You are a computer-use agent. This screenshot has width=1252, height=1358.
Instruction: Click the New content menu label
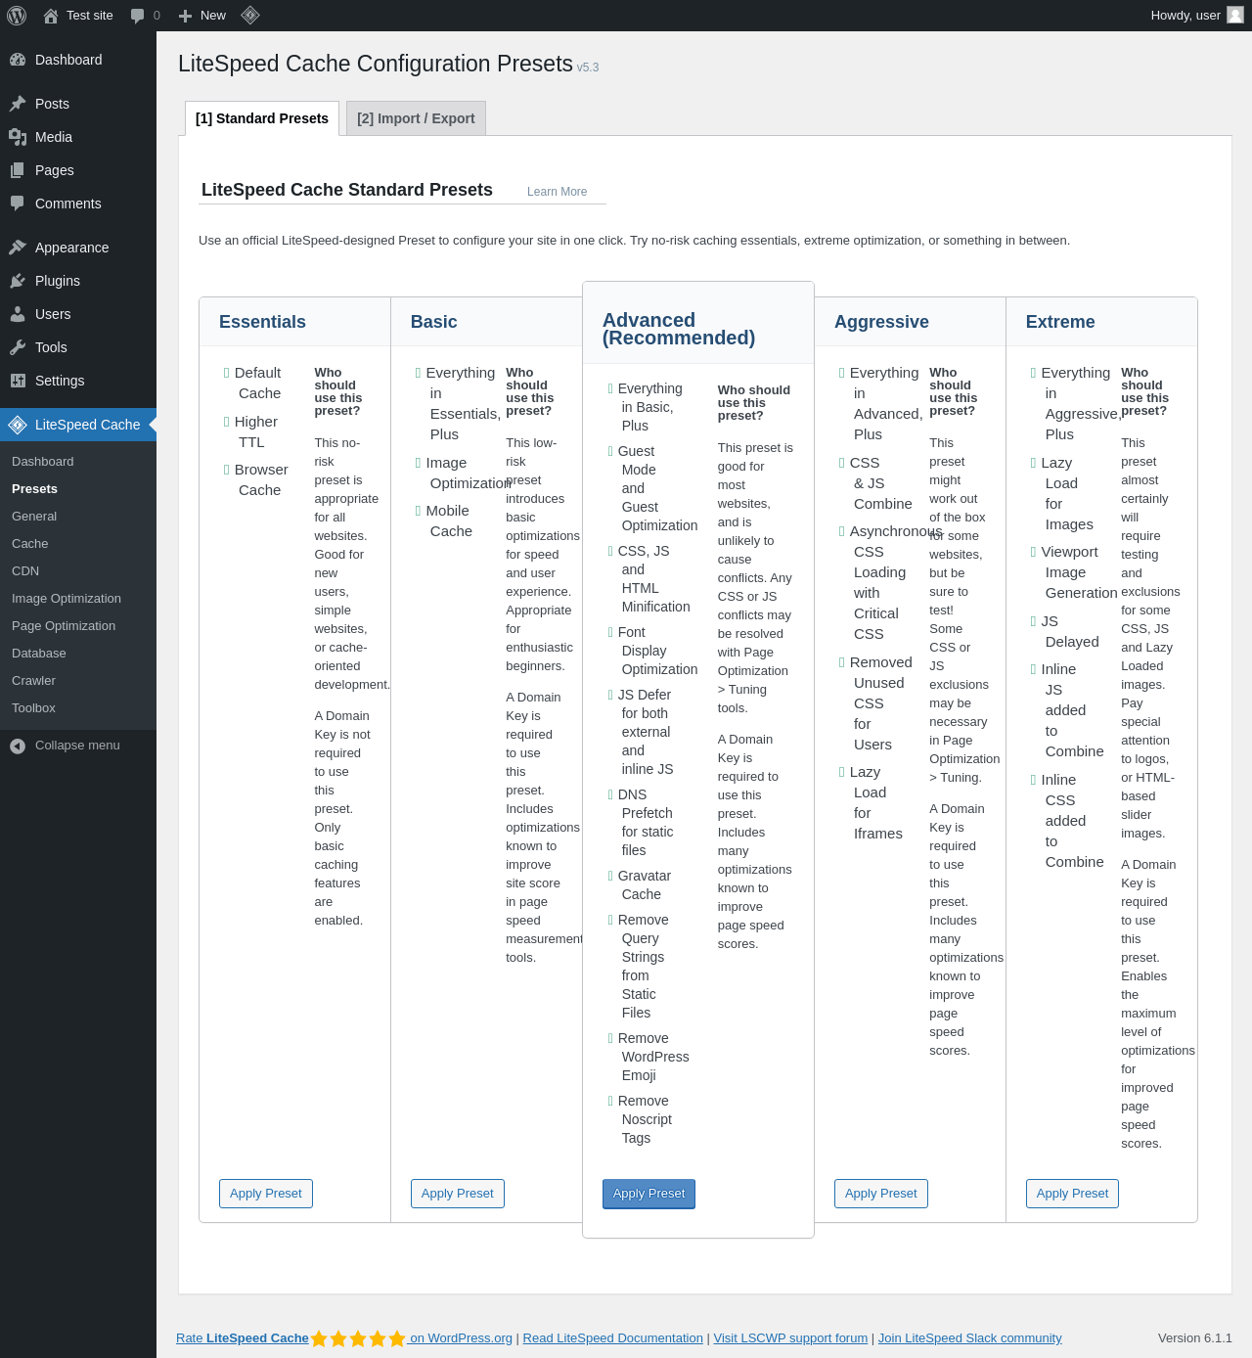tap(213, 16)
